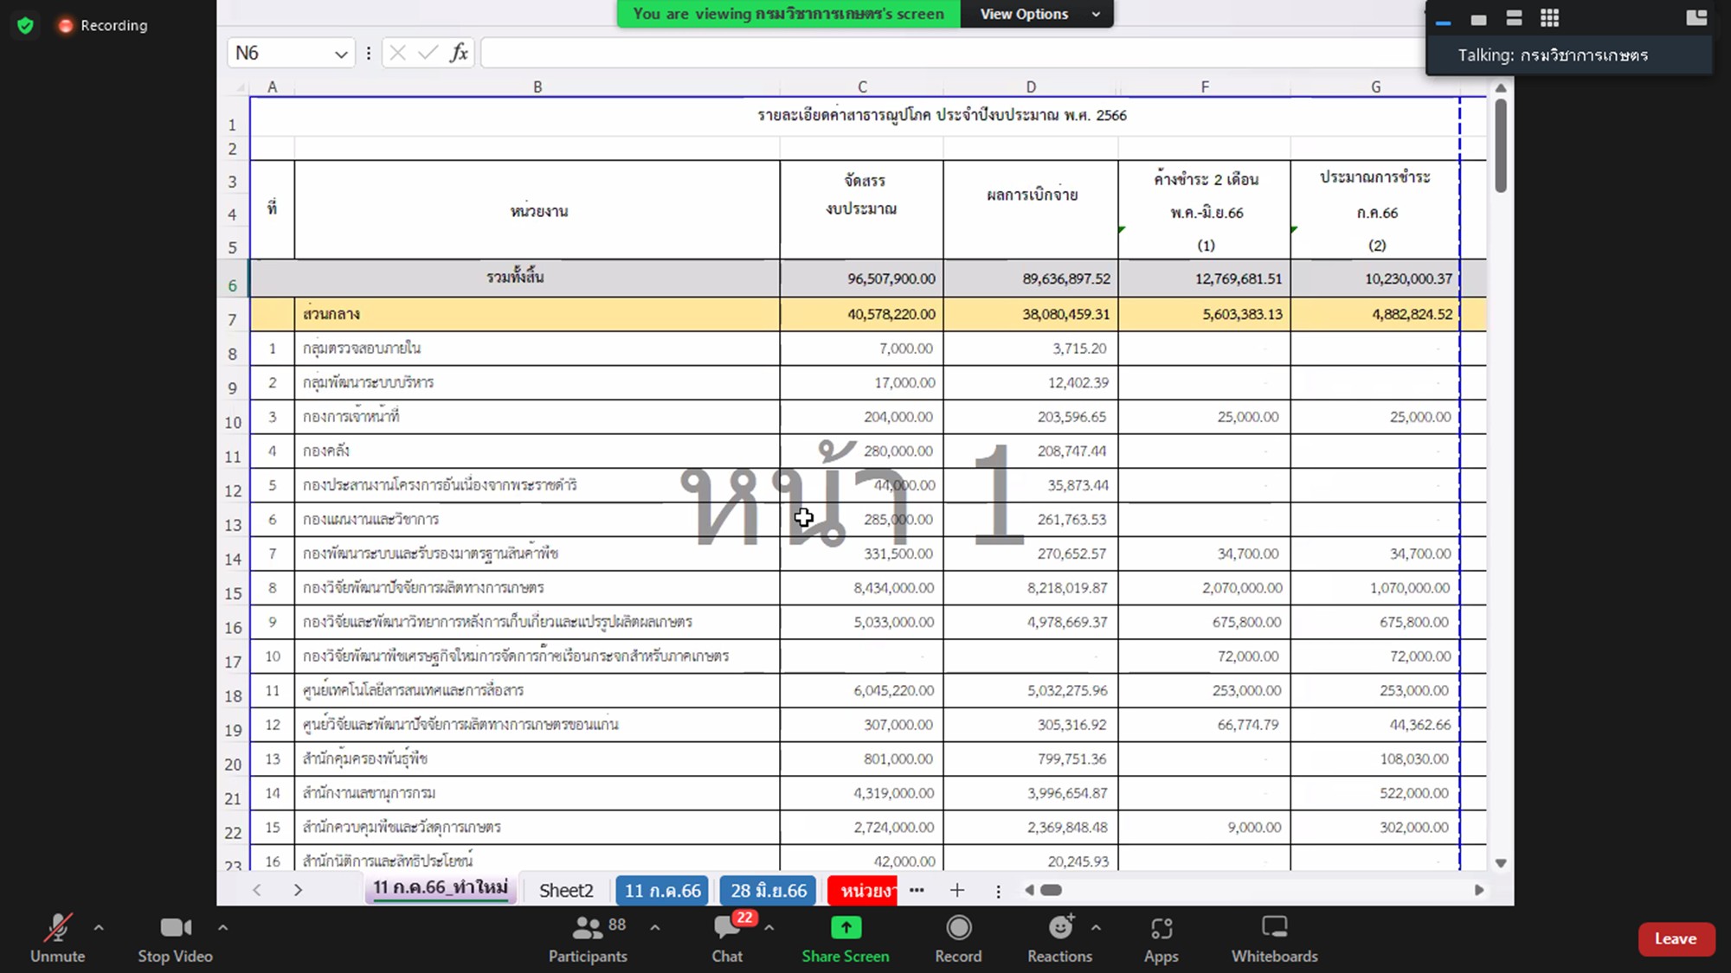The height and width of the screenshot is (973, 1731).
Task: Go to previous sheet tab arrow
Action: (257, 890)
